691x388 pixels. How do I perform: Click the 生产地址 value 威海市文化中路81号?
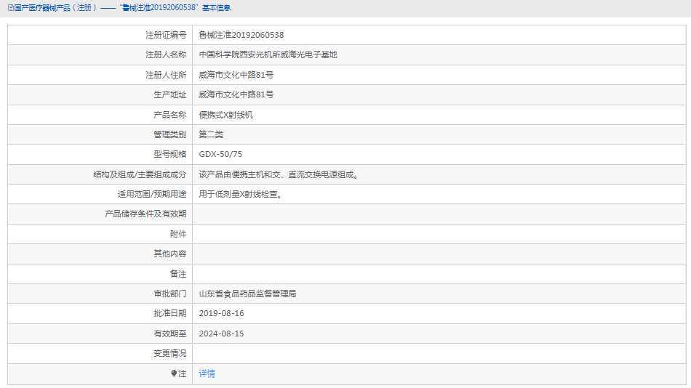(x=236, y=94)
